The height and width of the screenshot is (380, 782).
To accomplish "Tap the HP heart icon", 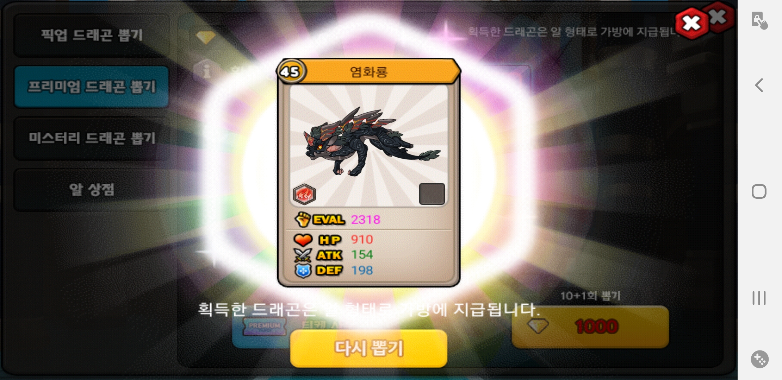I will pos(303,240).
